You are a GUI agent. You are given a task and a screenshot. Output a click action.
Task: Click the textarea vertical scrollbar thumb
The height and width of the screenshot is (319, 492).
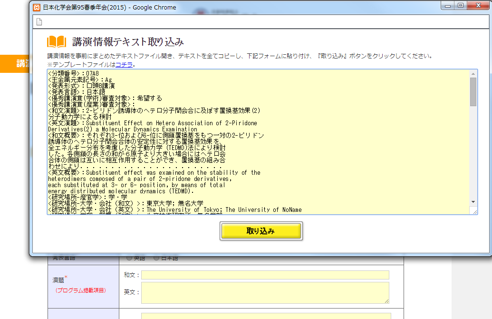[x=473, y=91]
